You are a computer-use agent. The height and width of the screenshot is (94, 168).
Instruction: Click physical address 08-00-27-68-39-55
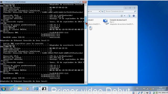click(x=58, y=48)
